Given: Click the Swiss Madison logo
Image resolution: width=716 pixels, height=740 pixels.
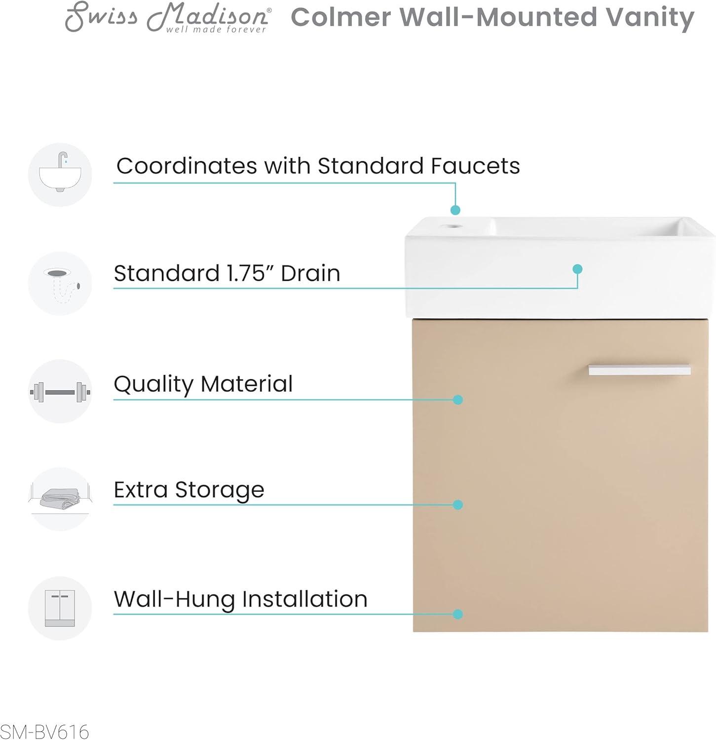Looking at the screenshot, I should [168, 17].
